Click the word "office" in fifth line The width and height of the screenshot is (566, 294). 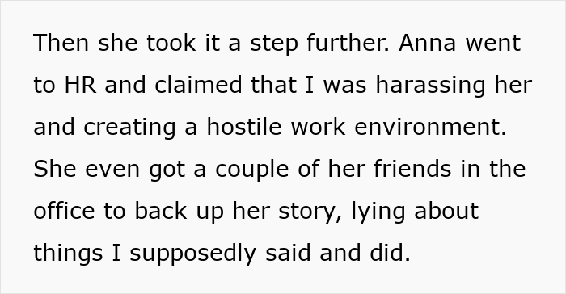click(x=64, y=211)
